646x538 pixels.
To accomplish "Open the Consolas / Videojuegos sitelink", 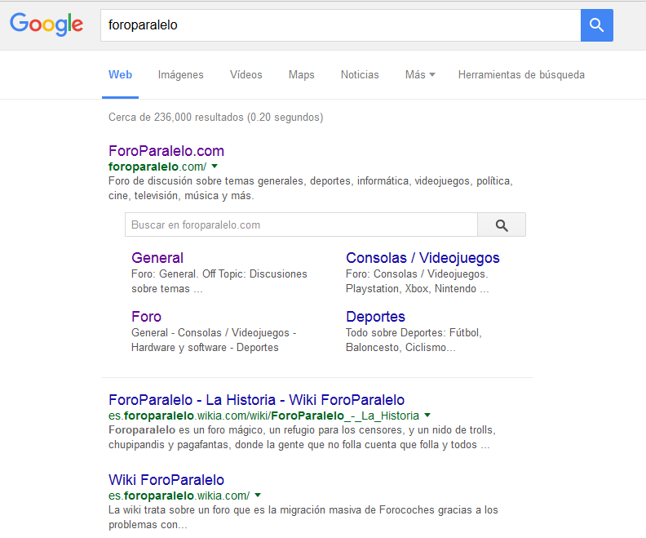I will (x=423, y=258).
